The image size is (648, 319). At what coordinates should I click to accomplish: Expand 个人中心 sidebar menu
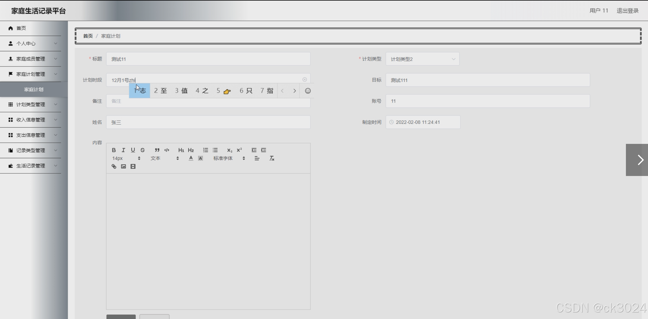30,44
